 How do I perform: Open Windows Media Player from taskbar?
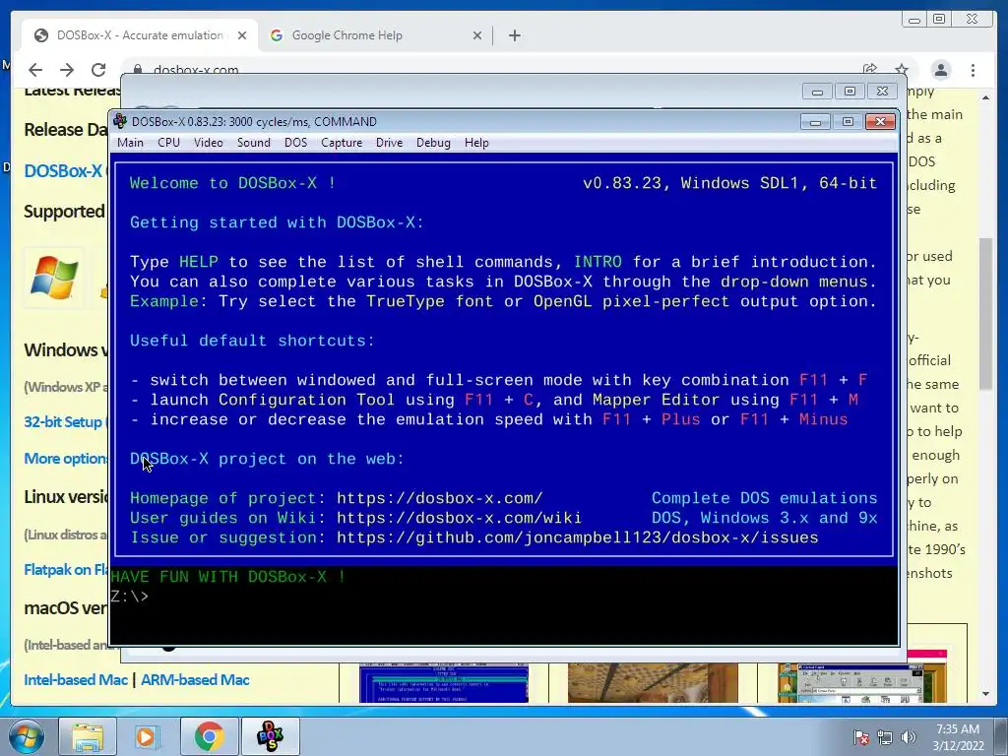[x=148, y=736]
